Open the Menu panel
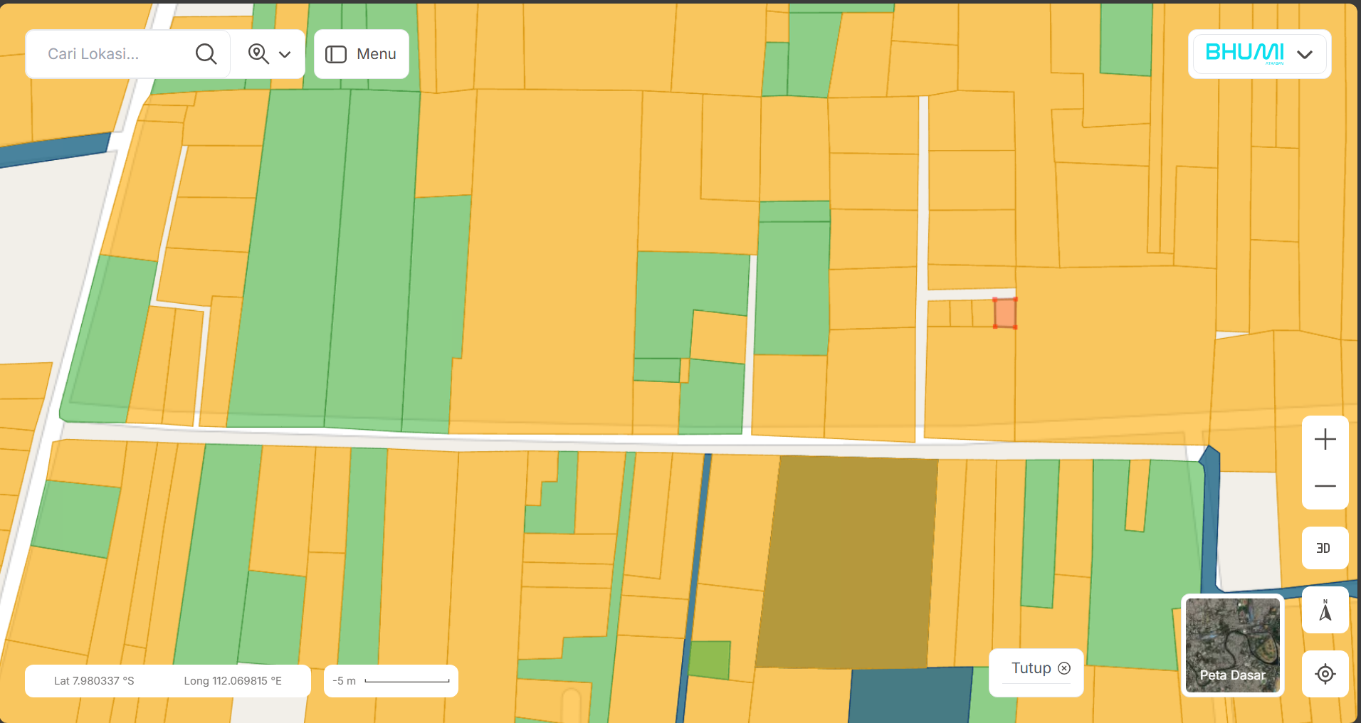This screenshot has height=723, width=1361. click(362, 54)
